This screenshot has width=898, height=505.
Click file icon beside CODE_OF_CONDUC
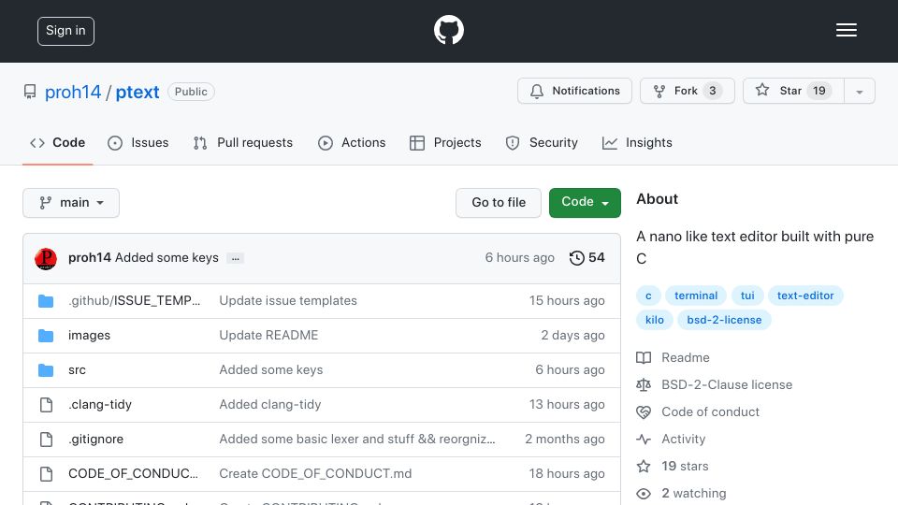(47, 473)
